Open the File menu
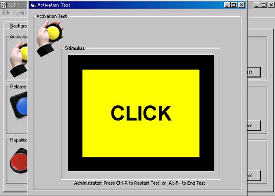Viewport: 275px width, 196px height. tap(7, 13)
